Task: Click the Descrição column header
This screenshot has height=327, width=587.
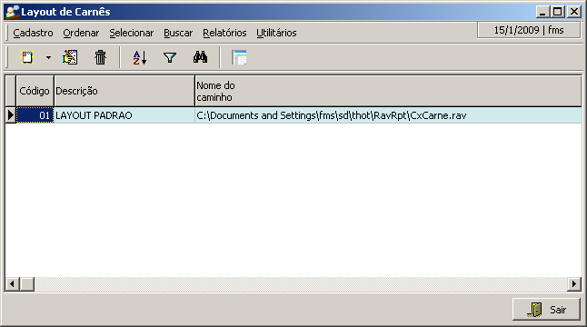Action: (x=124, y=91)
